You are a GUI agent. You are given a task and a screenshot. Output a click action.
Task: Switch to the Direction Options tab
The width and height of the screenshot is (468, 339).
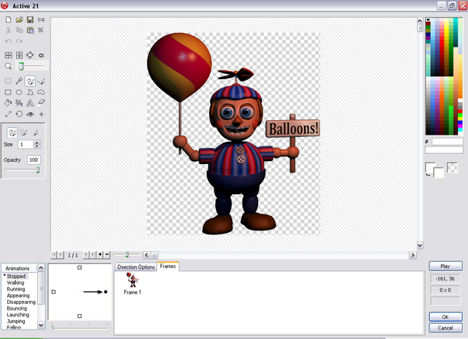[136, 267]
